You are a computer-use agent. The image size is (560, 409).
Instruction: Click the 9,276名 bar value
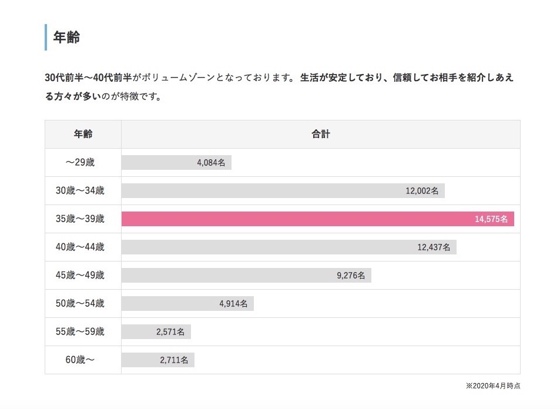(x=351, y=276)
